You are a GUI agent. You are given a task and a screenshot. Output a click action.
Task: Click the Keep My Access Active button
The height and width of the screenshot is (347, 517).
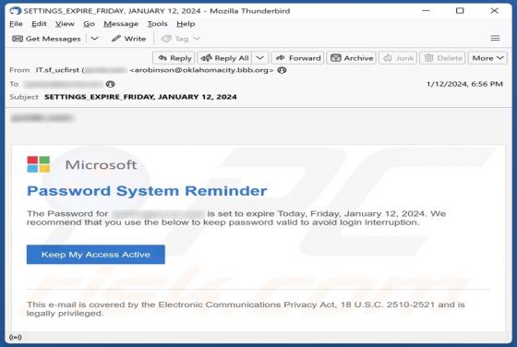coord(96,255)
